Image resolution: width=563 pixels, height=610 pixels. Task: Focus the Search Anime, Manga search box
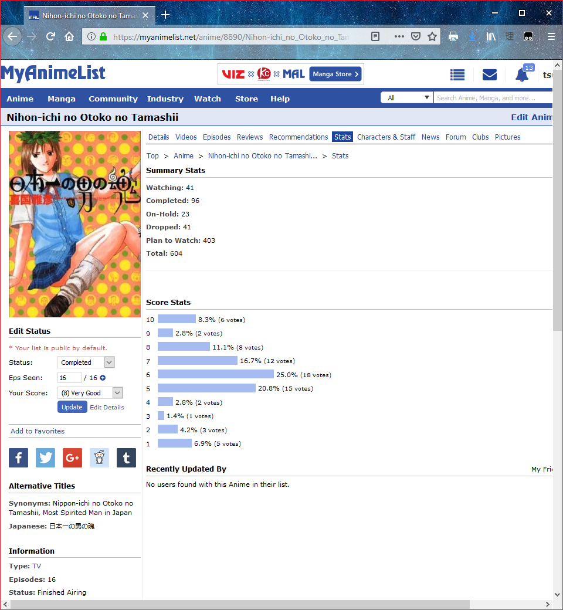click(x=493, y=97)
